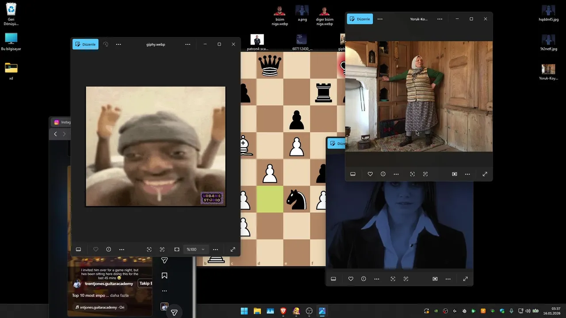Click the Takip Et follow button
Viewport: 566px width, 318px height.
pyautogui.click(x=145, y=284)
